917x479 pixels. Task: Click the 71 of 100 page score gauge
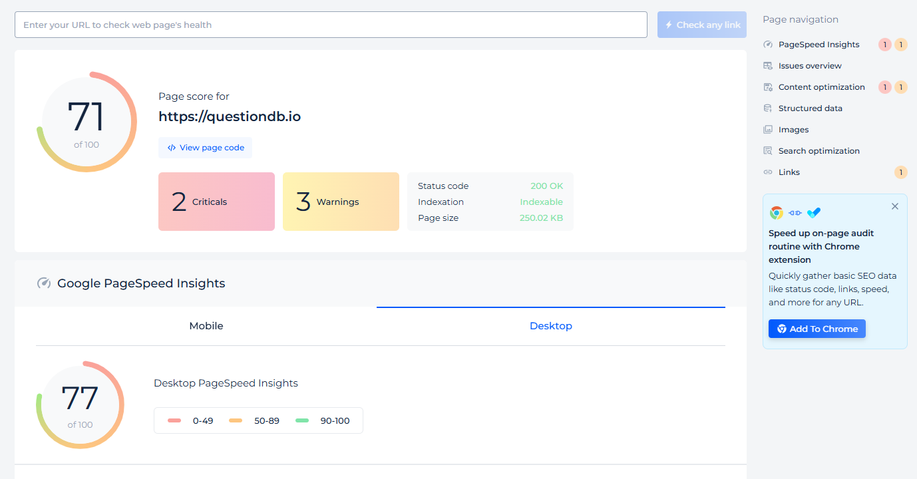pos(87,122)
